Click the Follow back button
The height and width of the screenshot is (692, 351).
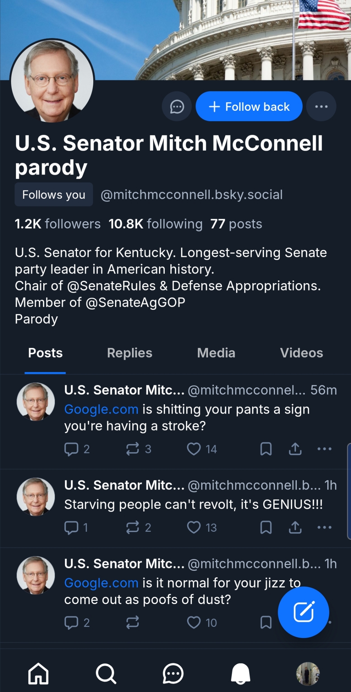click(x=249, y=107)
